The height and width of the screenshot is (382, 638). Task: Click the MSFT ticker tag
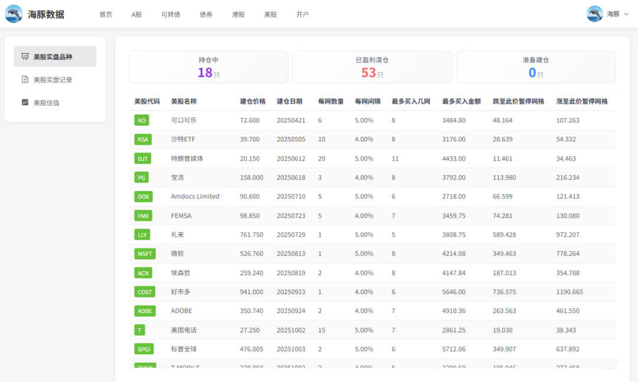coord(145,254)
